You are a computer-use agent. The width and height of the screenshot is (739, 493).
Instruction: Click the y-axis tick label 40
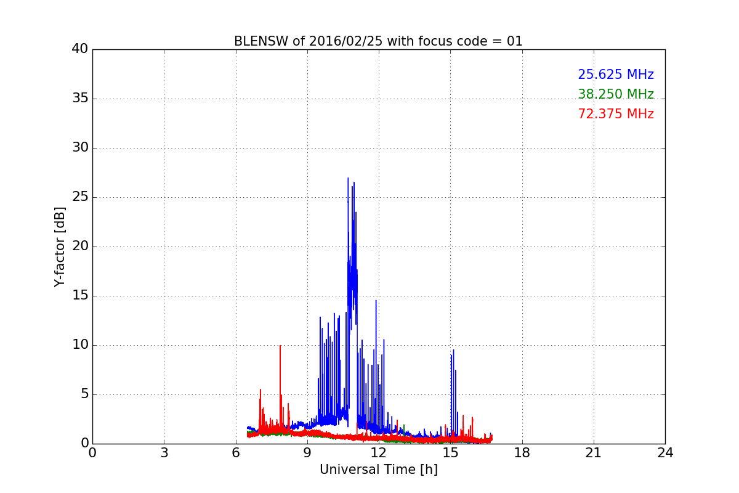coord(80,49)
